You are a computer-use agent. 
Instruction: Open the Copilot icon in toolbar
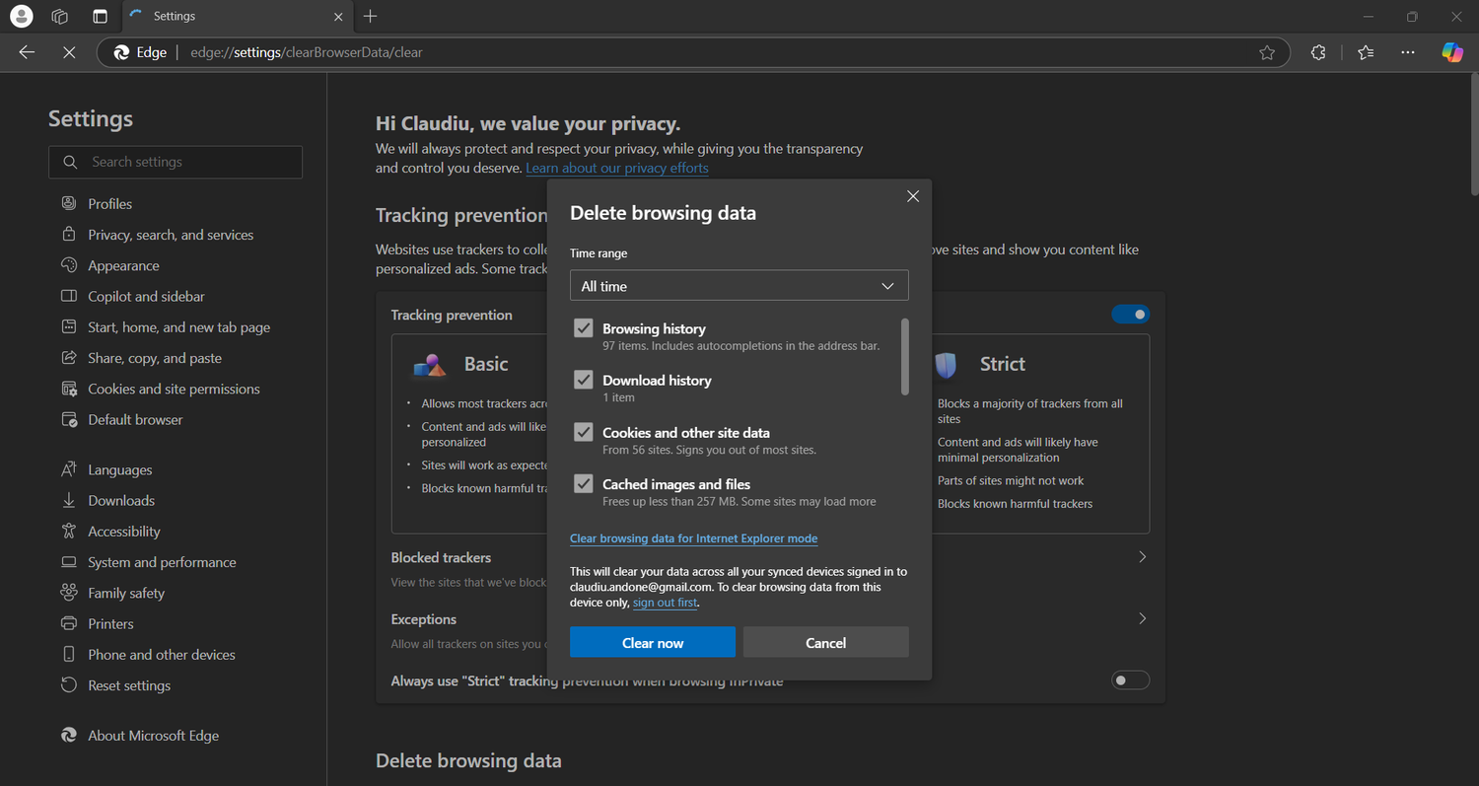(1452, 52)
